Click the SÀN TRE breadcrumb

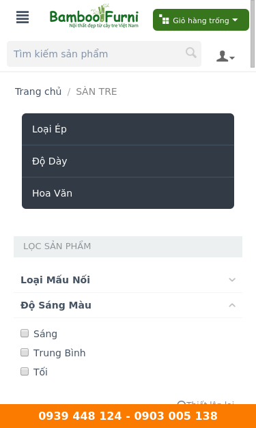coord(96,91)
